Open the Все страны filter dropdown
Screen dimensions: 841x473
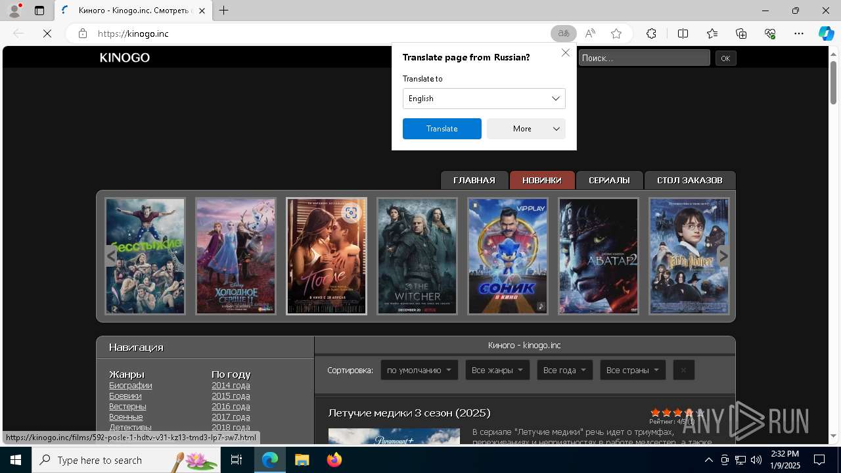click(633, 370)
